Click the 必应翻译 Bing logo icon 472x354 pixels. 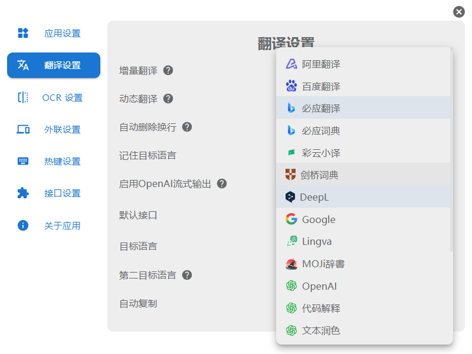pyautogui.click(x=291, y=108)
